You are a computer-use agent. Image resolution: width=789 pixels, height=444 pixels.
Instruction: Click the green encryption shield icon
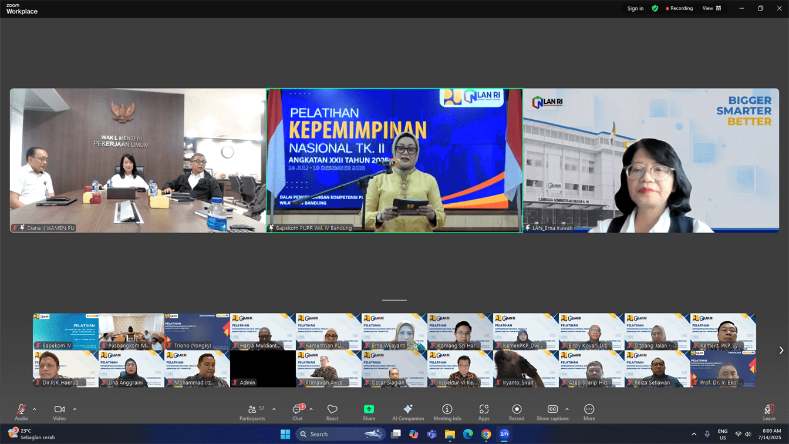click(x=655, y=8)
